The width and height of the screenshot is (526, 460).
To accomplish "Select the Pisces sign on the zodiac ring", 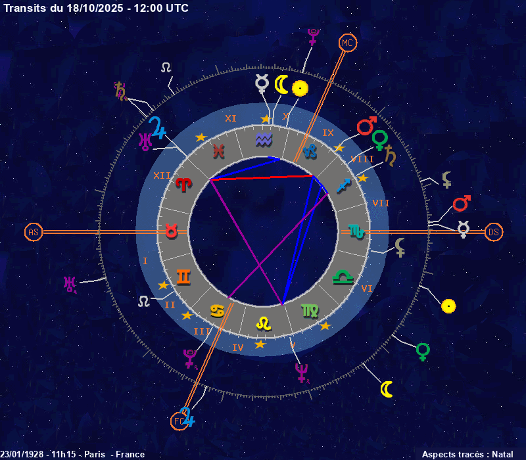I will pos(217,151).
